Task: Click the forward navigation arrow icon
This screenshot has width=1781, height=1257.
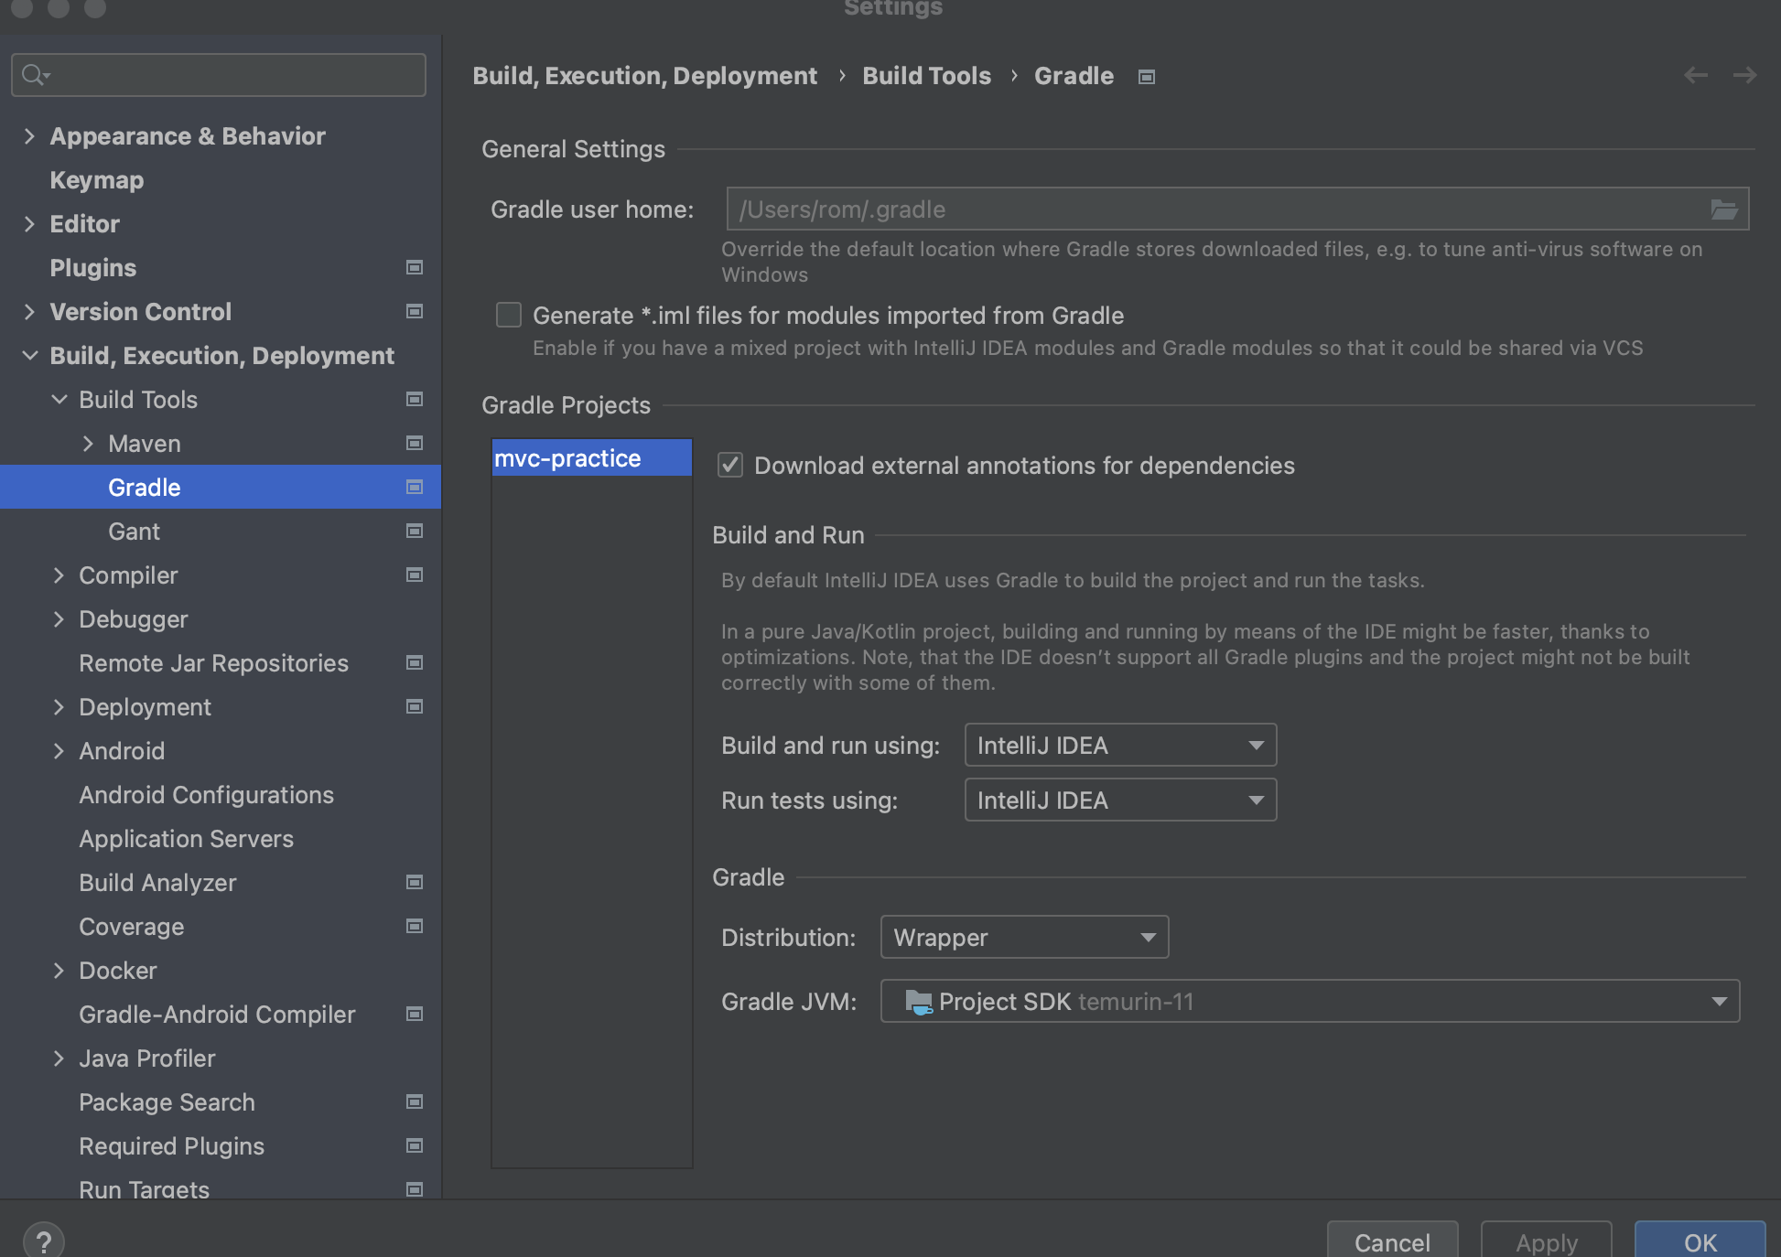Action: (1744, 75)
